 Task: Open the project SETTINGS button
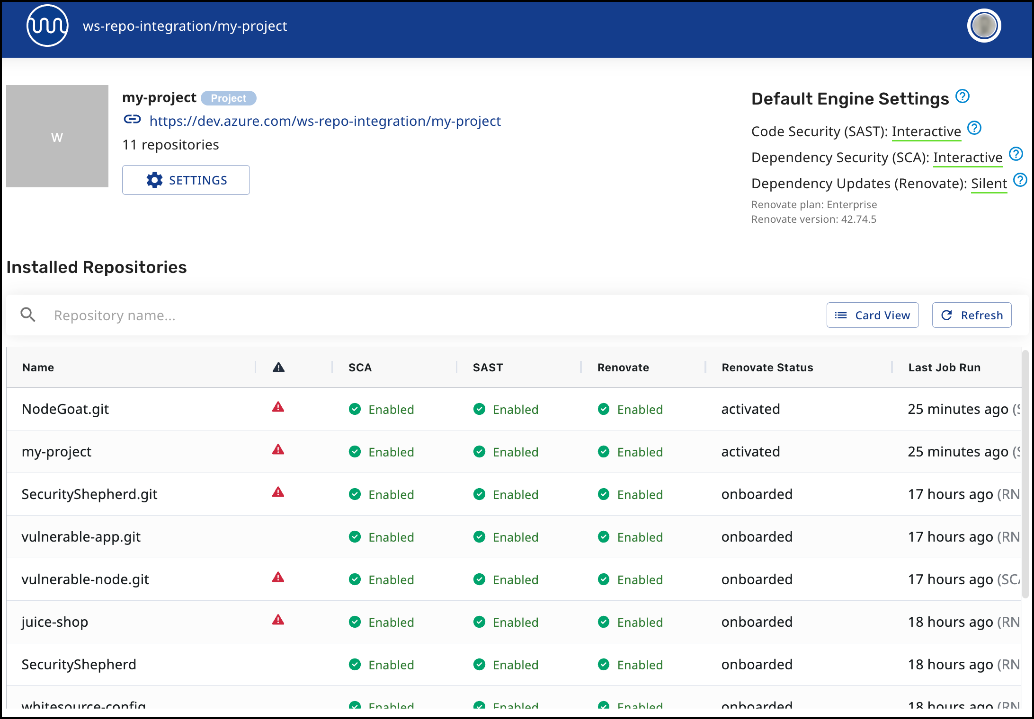click(186, 180)
